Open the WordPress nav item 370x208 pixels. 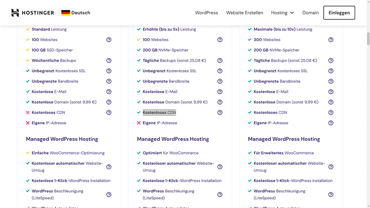(207, 13)
